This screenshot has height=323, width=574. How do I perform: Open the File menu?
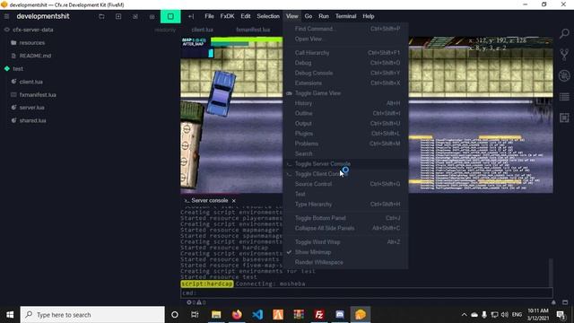tap(209, 16)
